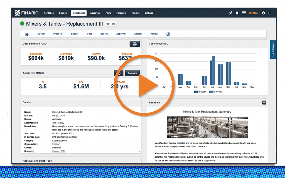The height and width of the screenshot is (178, 285).
Task: Open the Plans menu
Action: 108,13
